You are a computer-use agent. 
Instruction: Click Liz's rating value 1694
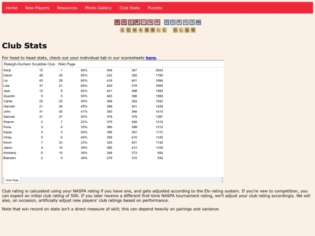[159, 80]
